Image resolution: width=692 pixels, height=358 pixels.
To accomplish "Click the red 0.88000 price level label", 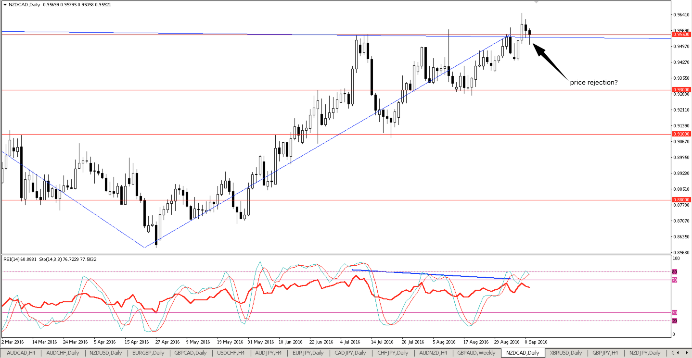I will pos(681,199).
